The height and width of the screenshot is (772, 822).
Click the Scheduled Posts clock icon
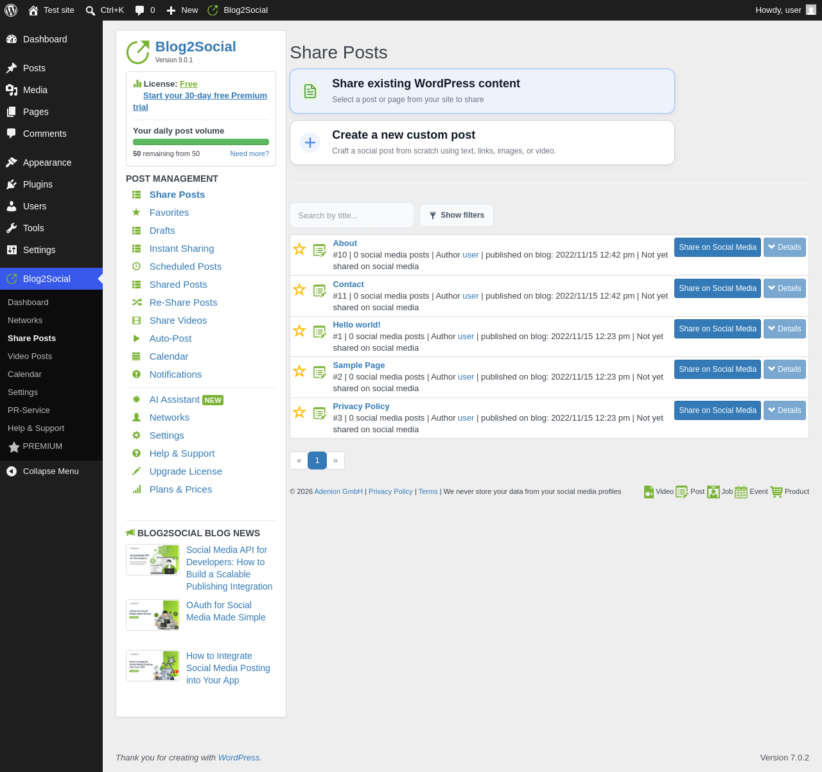pyautogui.click(x=136, y=267)
